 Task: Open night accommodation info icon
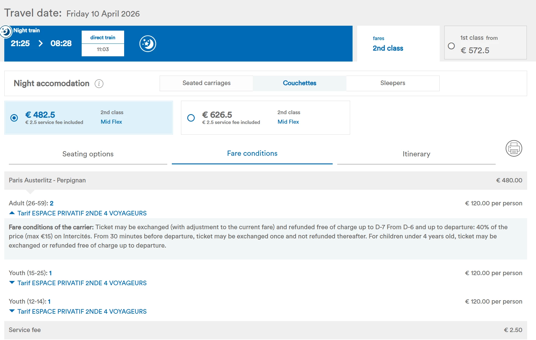coord(99,84)
